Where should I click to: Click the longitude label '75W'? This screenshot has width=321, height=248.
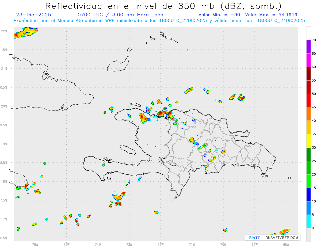pyautogui.click(x=67, y=244)
